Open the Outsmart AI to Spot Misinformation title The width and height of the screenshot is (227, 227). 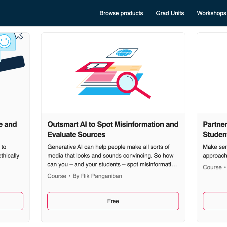click(113, 129)
